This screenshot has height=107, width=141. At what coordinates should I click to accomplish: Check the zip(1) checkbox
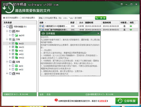coord(13,66)
